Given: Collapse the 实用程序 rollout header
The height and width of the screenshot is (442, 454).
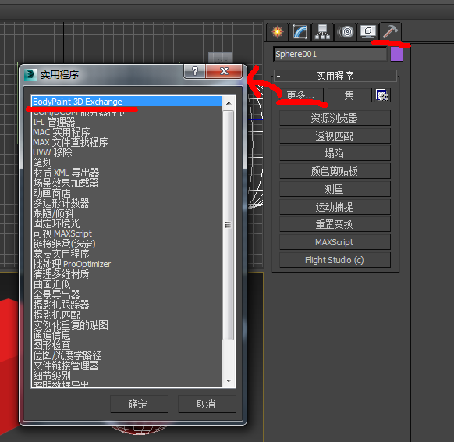Looking at the screenshot, I should point(335,76).
